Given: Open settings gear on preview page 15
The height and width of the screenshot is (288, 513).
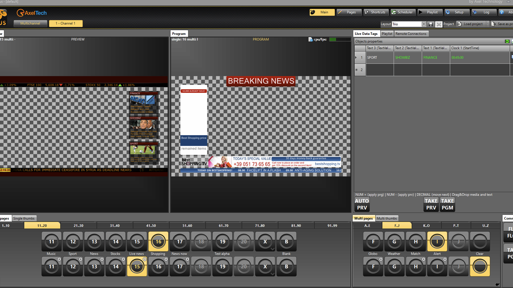Looking at the screenshot, I should [x=145, y=259].
